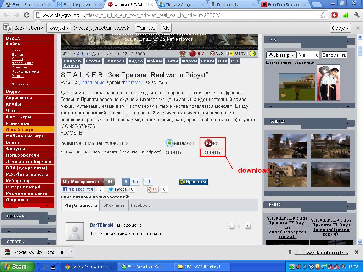Decline translation with the Nie button

166,28
